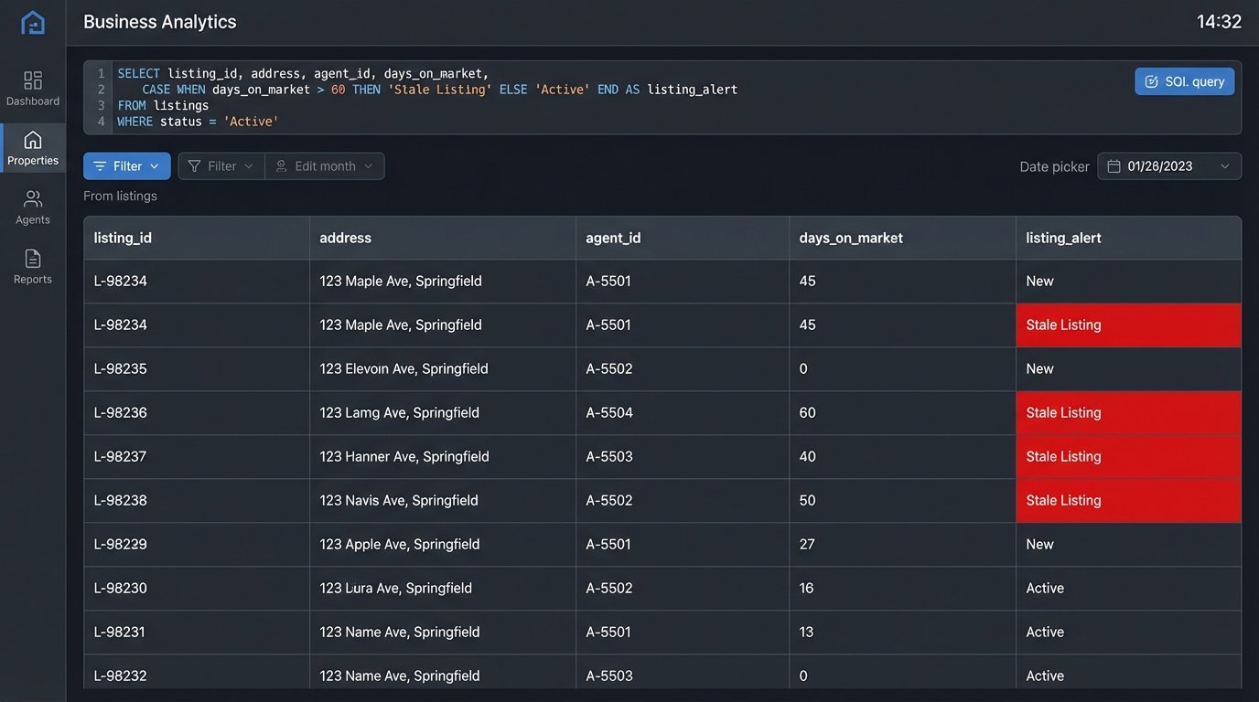
Task: Click the From listings label
Action: (x=120, y=195)
